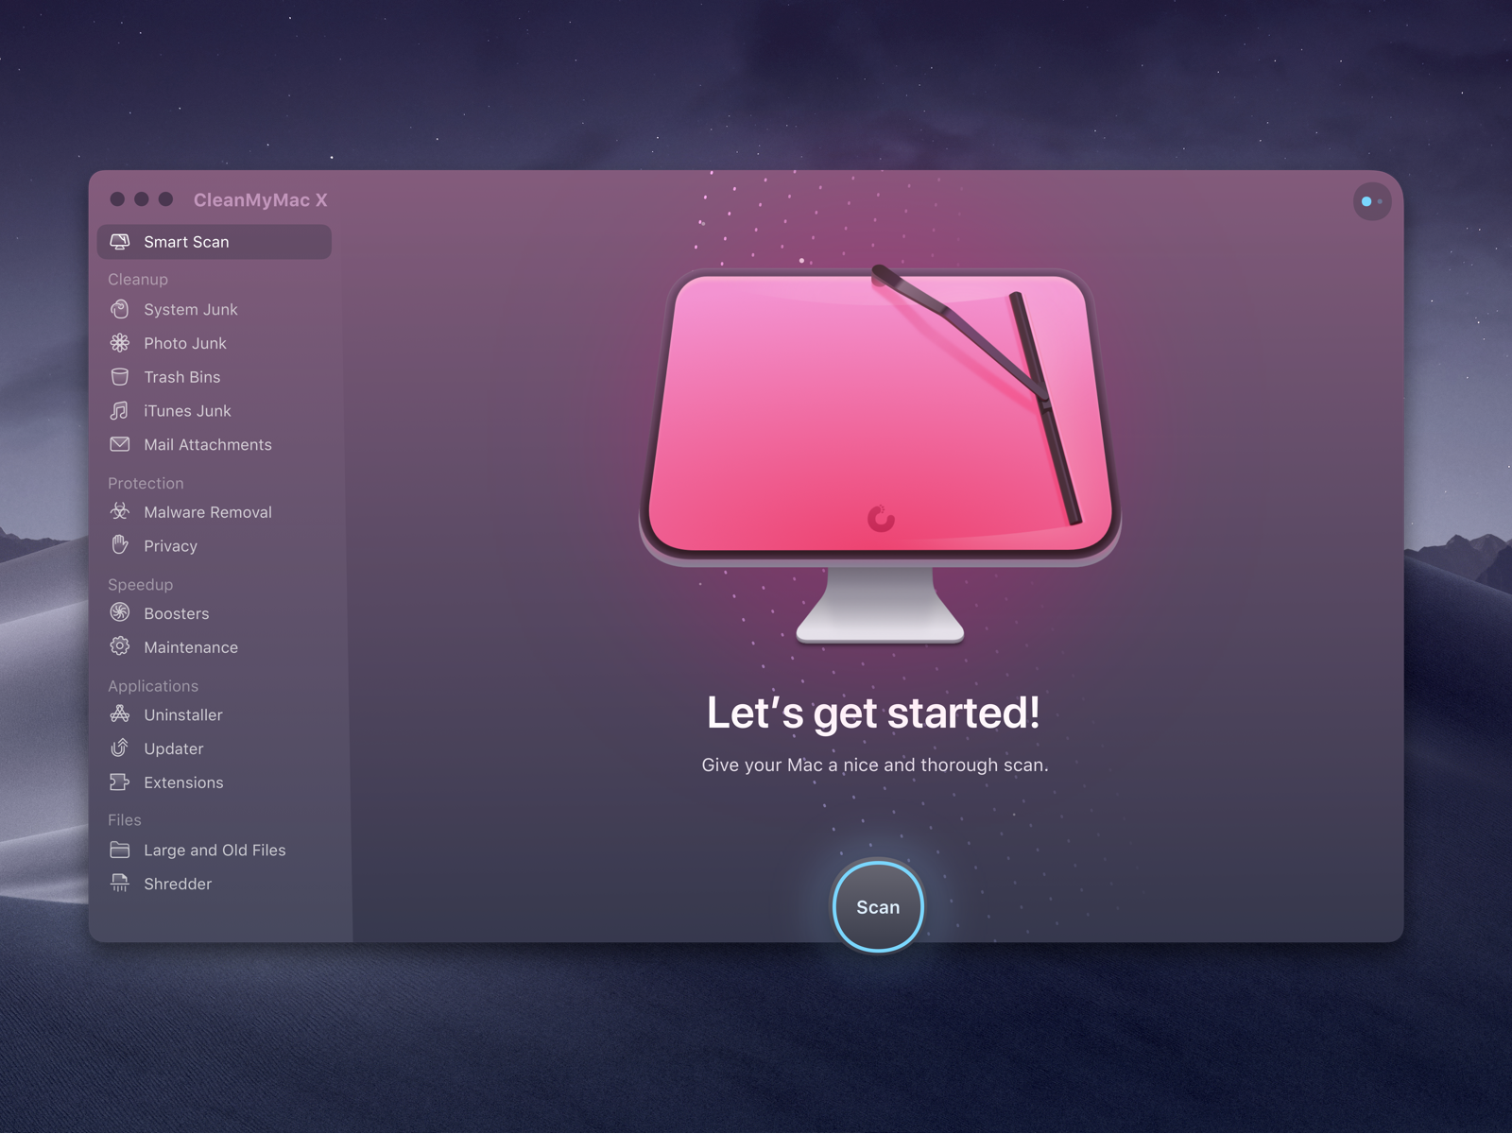Viewport: 1512px width, 1134px height.
Task: Click the Files section heading
Action: point(125,819)
